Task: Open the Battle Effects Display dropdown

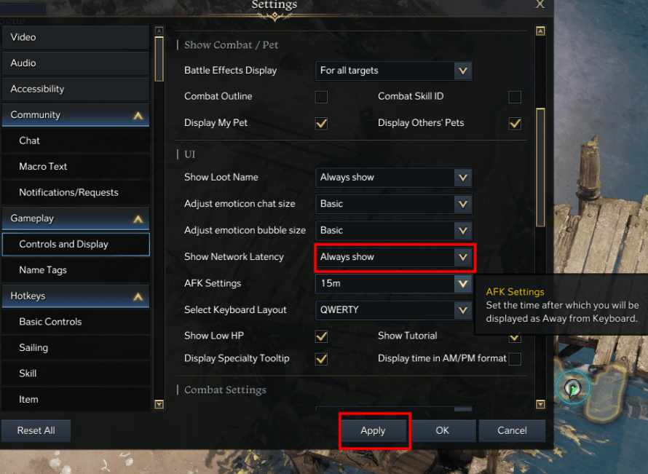Action: pos(462,71)
